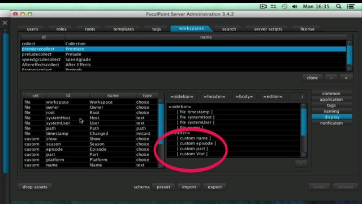The width and height of the screenshot is (362, 204).
Task: Switch to the roles tab
Action: pyautogui.click(x=62, y=29)
